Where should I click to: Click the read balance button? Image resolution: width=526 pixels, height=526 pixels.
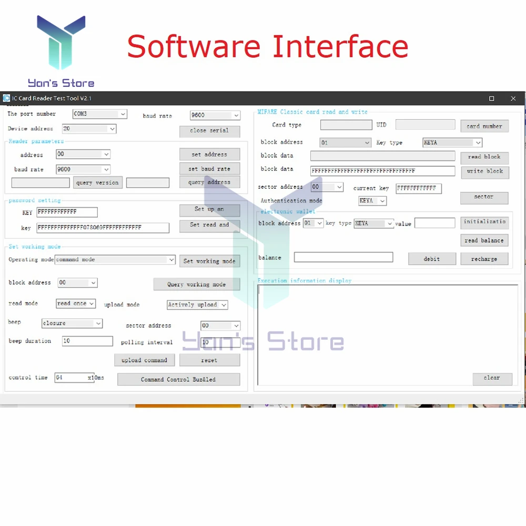point(484,240)
